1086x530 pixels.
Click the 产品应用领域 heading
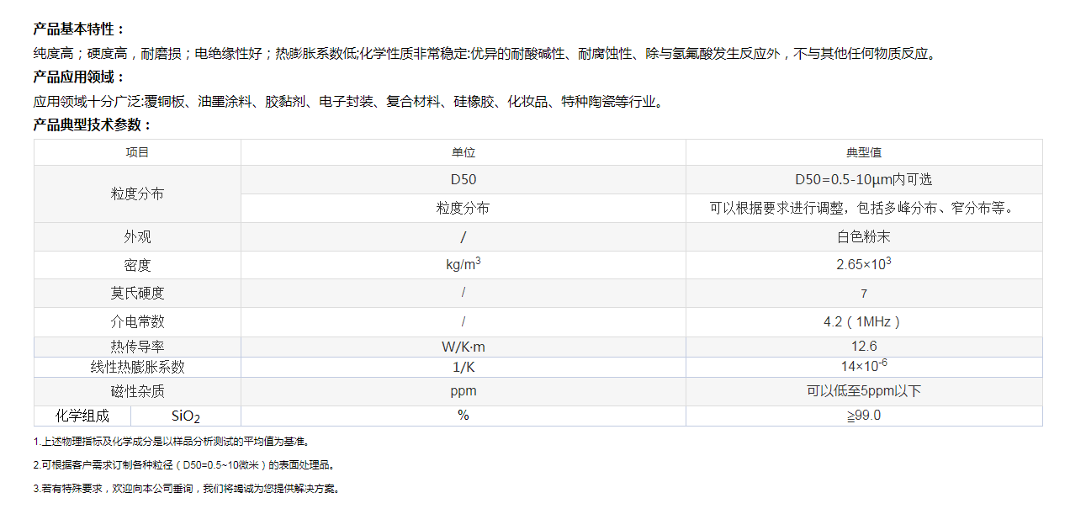79,77
